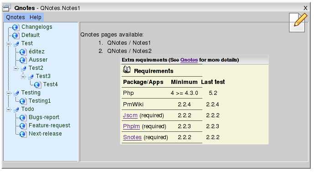Click the window icon in title bar
Viewport: 314px width, 172px height.
point(7,8)
